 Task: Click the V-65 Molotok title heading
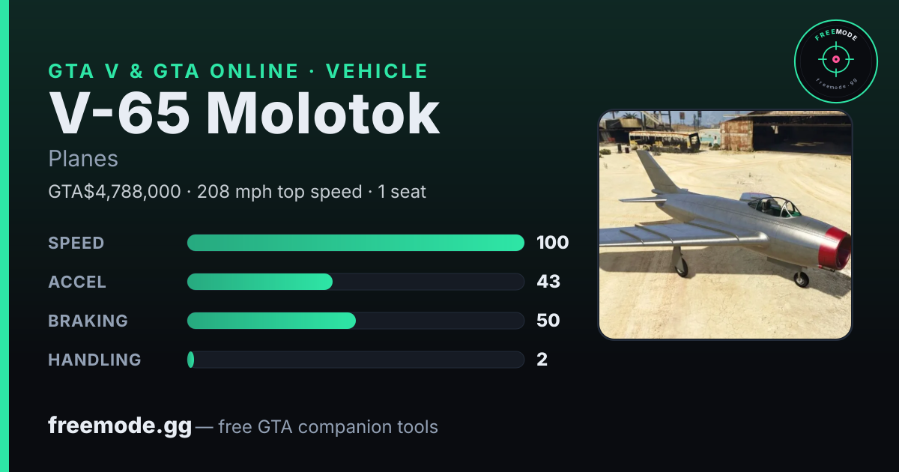point(244,114)
